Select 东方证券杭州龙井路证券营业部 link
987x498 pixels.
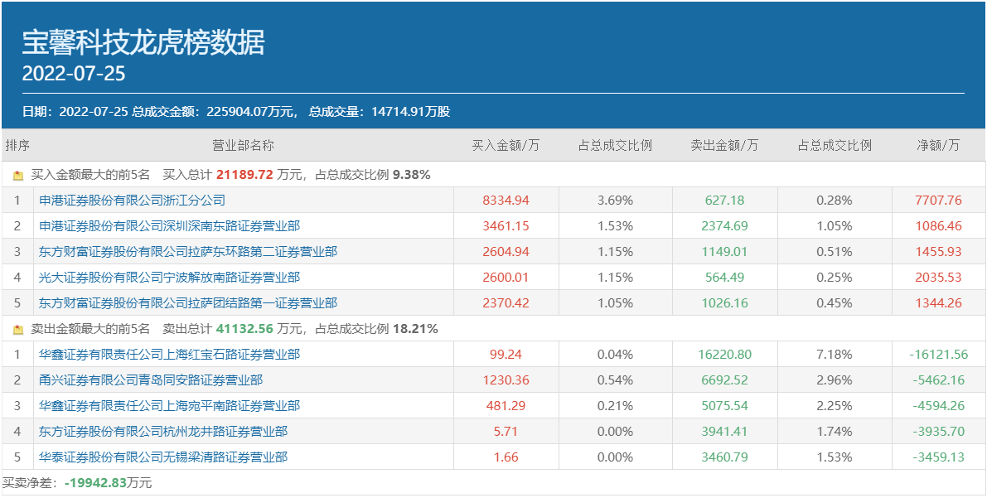(163, 432)
